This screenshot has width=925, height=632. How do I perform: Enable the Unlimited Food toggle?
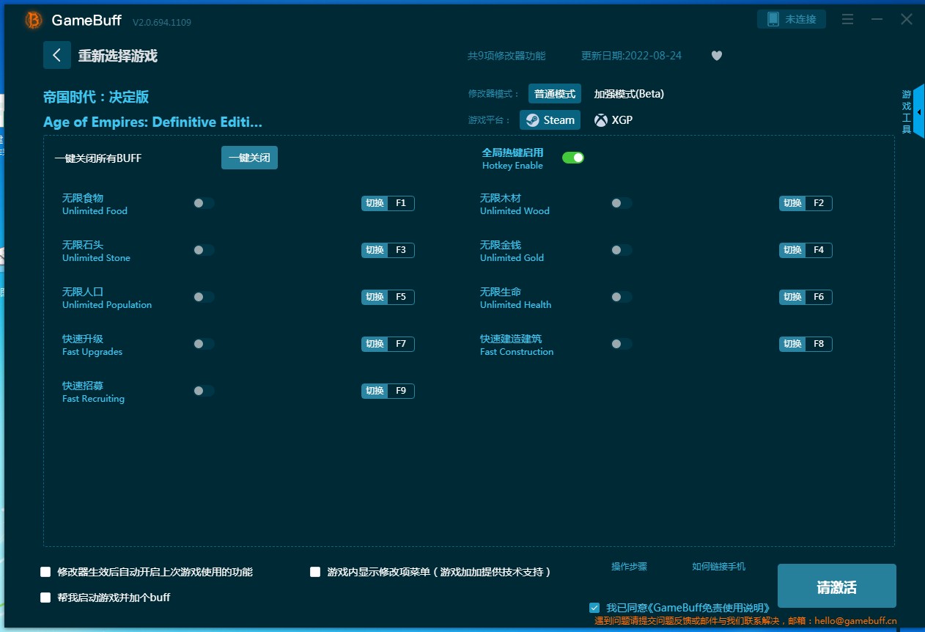click(x=204, y=203)
